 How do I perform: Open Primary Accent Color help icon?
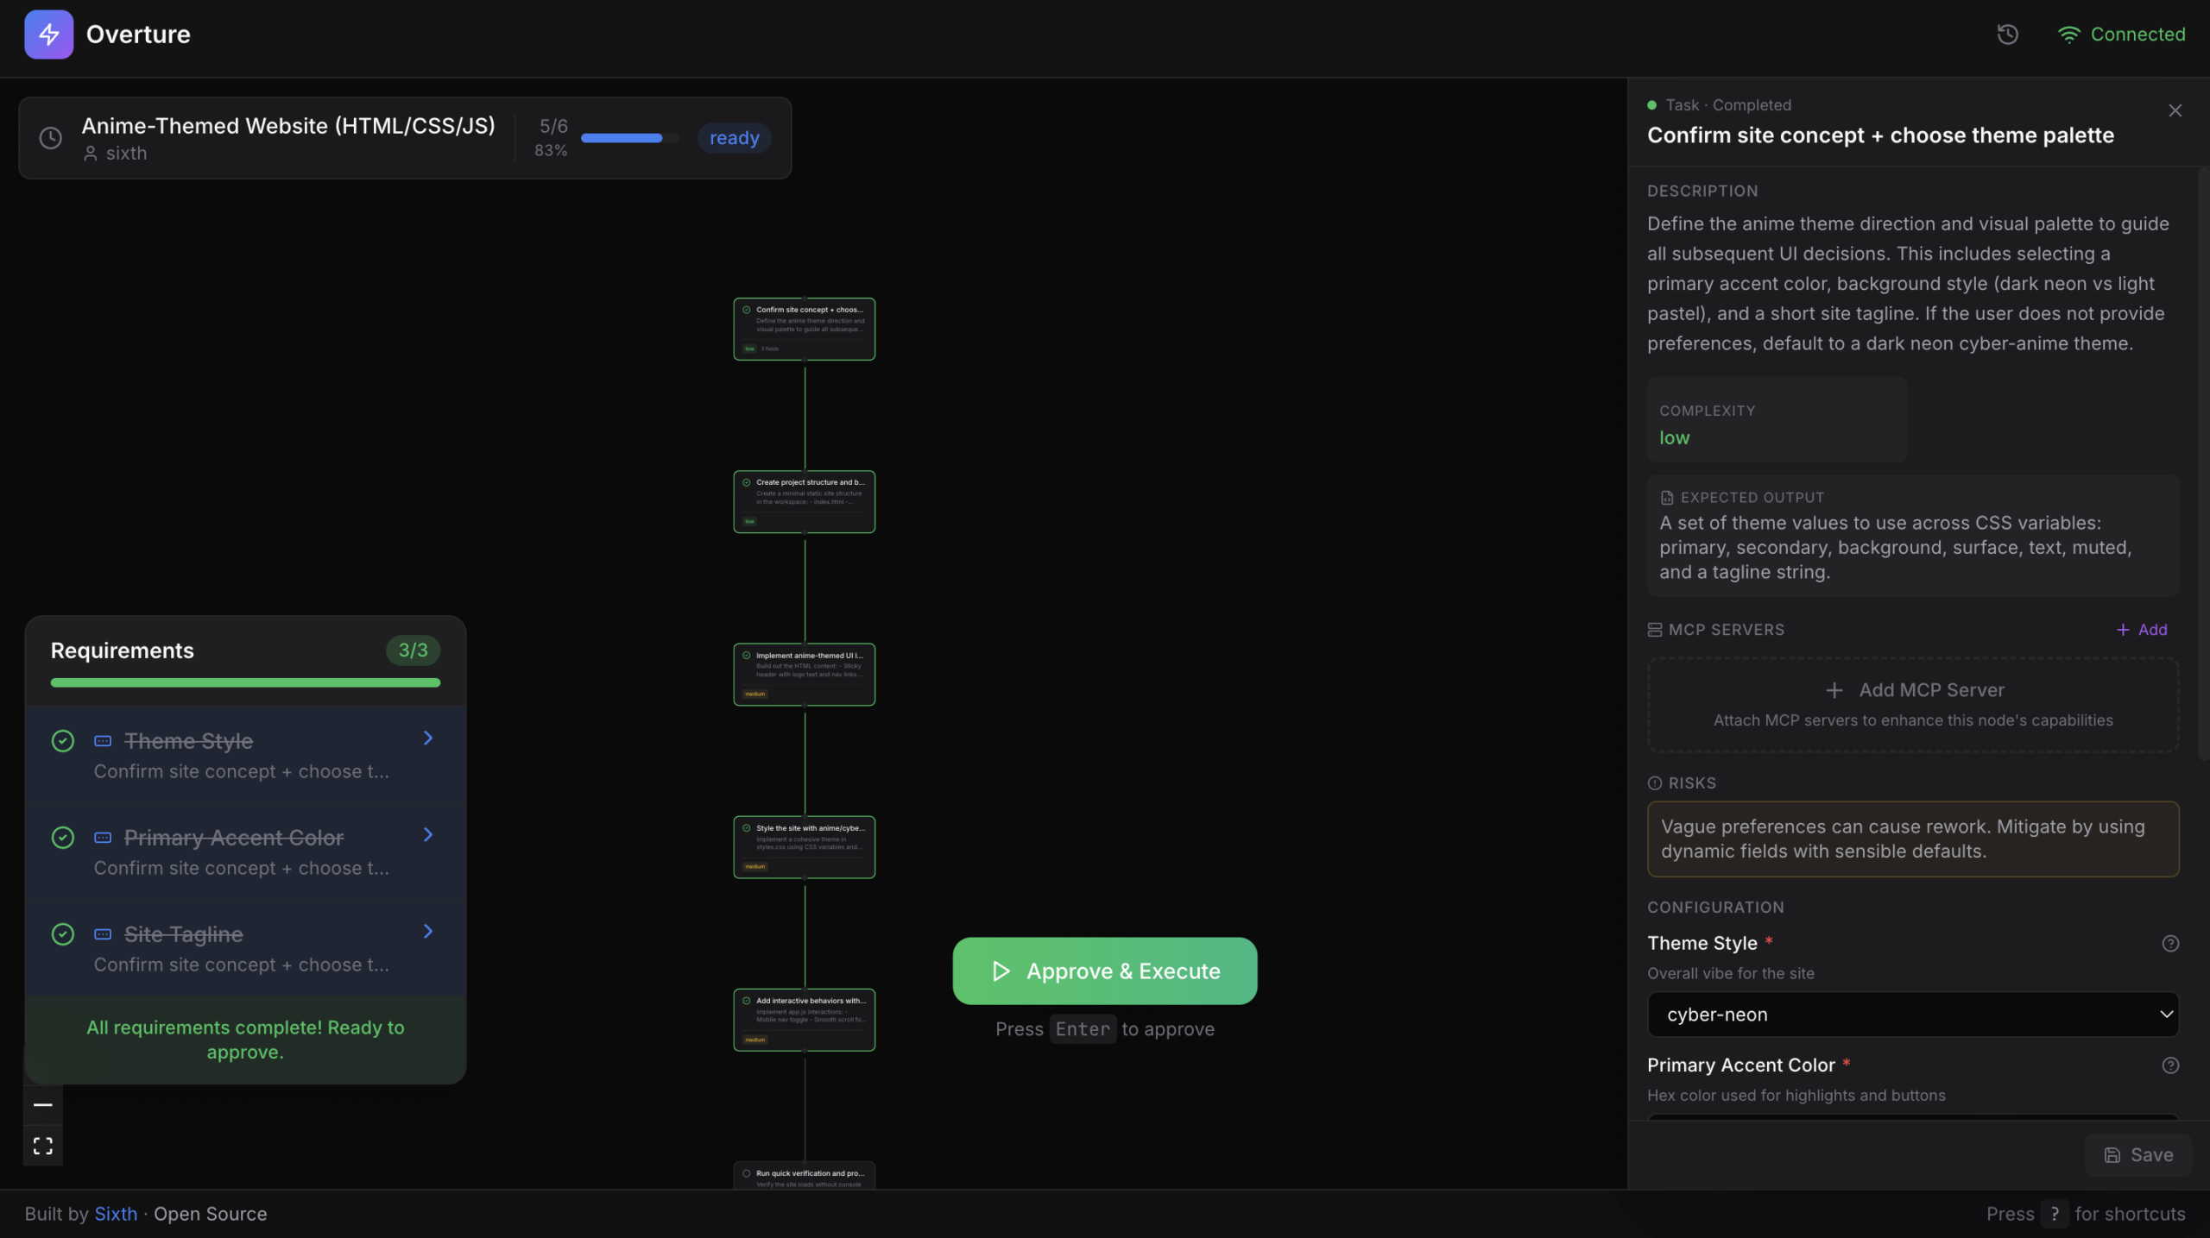(x=2169, y=1065)
